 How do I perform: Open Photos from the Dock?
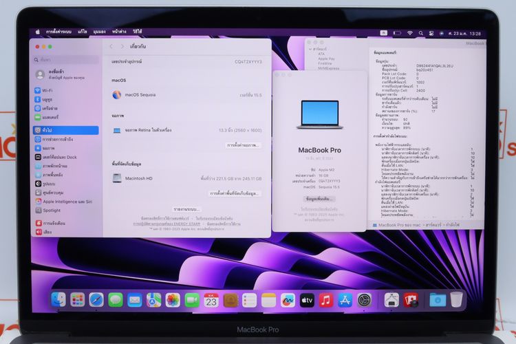pos(173,300)
